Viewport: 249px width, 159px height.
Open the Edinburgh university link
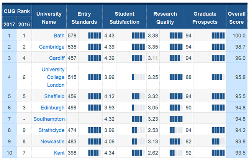tap(52, 108)
